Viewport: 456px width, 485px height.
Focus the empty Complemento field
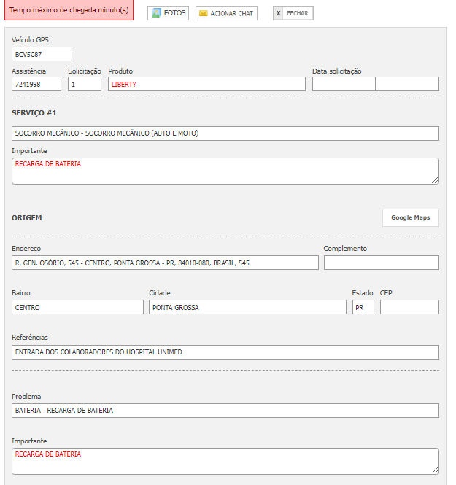tap(381, 263)
